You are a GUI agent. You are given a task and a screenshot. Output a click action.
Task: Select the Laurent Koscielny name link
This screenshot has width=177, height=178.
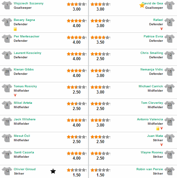point(27,53)
